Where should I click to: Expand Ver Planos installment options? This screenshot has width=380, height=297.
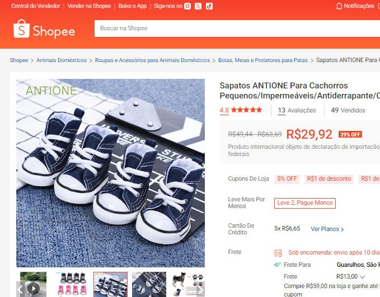coord(327,229)
